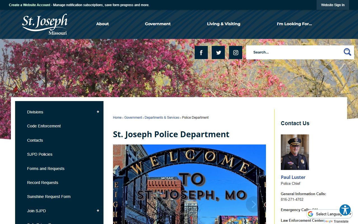This screenshot has height=224, width=358.
Task: Click phone number 816-271-4702
Action: 292,200
